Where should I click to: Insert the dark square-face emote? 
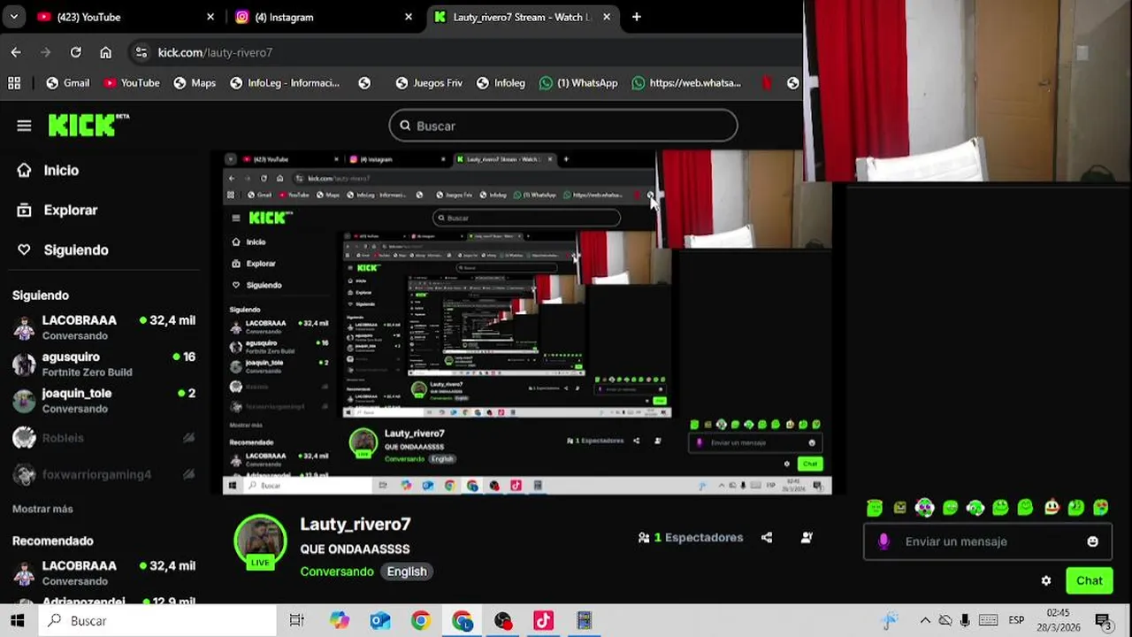click(900, 508)
